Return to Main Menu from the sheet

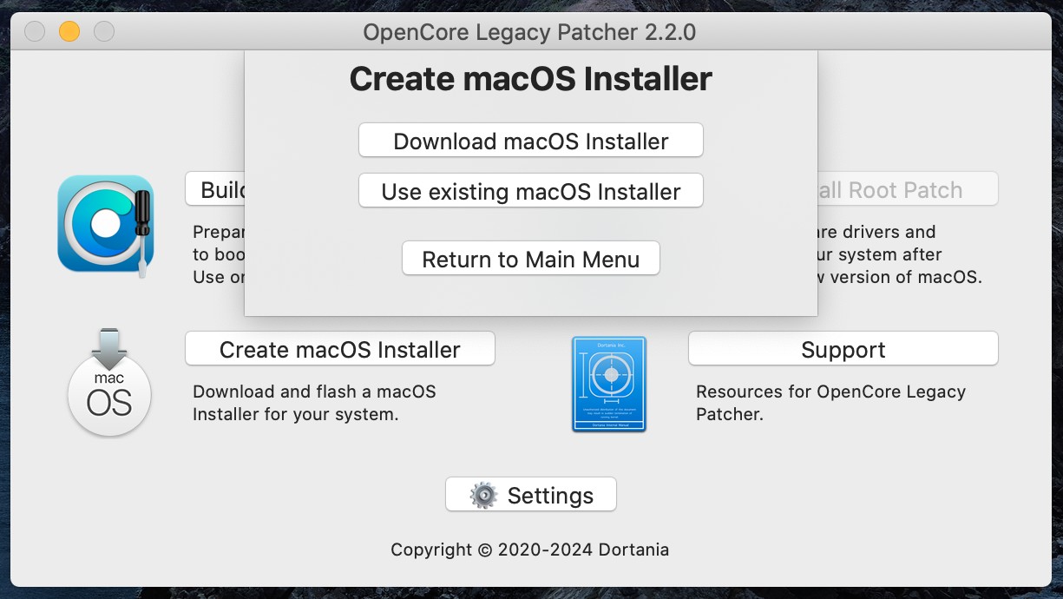(x=531, y=259)
